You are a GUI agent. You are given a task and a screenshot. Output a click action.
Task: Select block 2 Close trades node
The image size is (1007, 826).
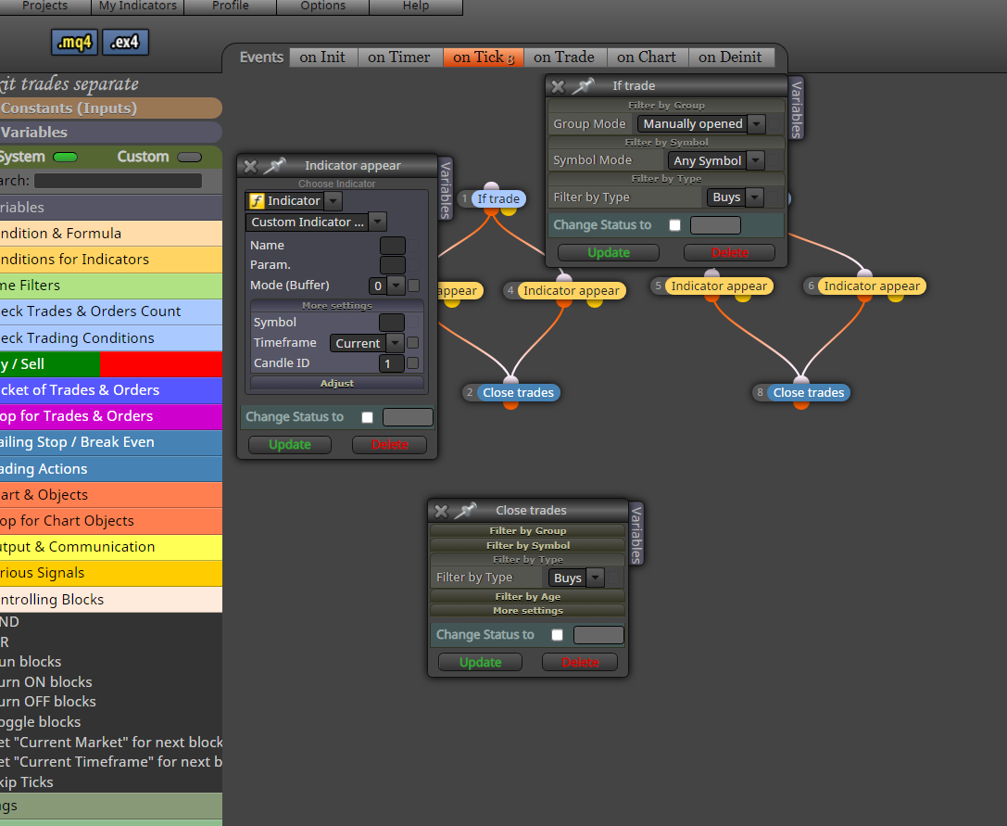[x=518, y=393]
